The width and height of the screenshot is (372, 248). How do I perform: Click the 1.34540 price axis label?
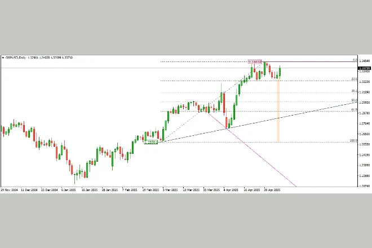click(x=365, y=61)
